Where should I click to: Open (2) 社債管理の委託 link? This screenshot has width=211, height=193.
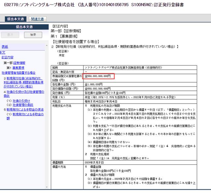tap(23, 105)
